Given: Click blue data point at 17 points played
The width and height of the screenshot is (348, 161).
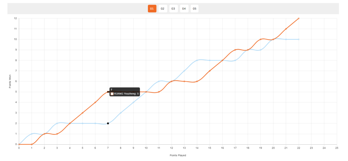Looking at the screenshot, I should 235,60.
